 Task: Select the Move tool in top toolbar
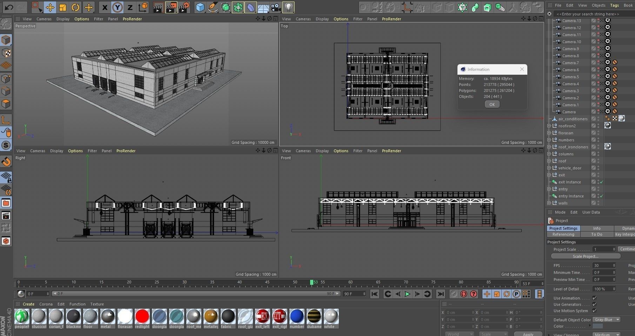[x=50, y=7]
